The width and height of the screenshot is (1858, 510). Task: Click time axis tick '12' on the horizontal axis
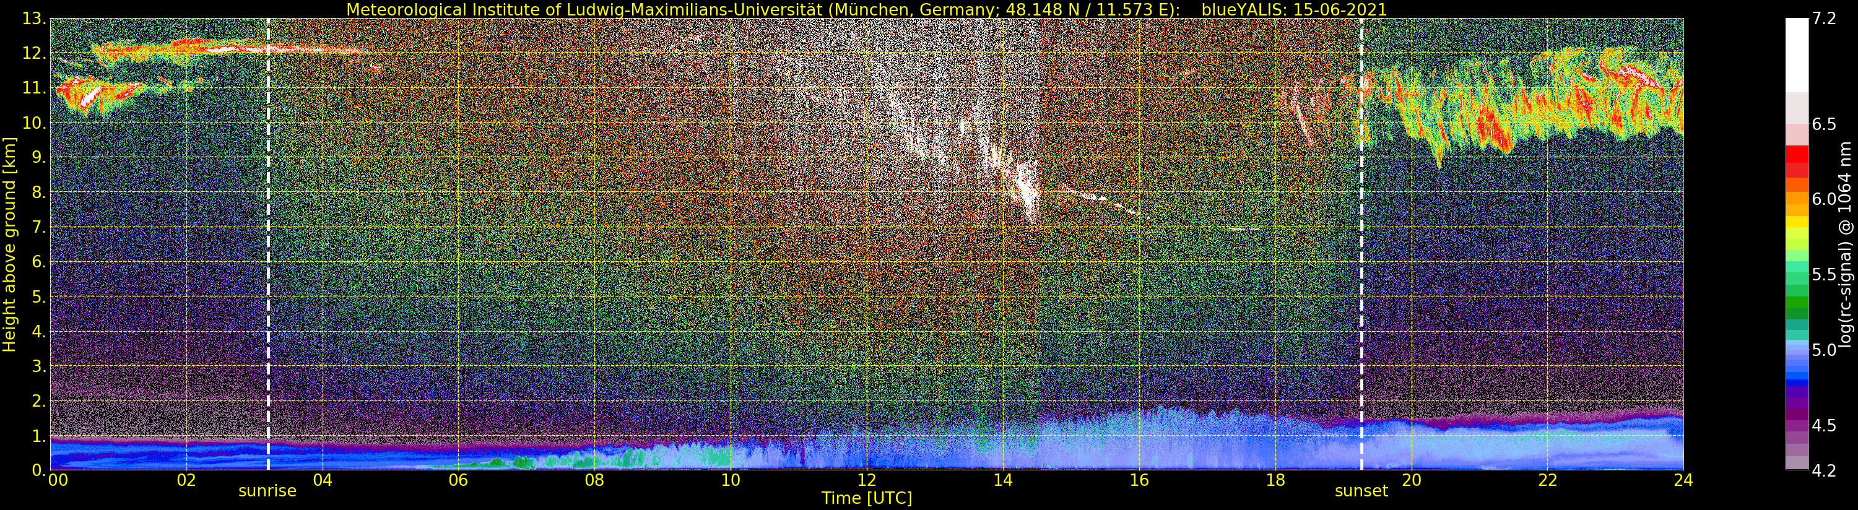866,480
